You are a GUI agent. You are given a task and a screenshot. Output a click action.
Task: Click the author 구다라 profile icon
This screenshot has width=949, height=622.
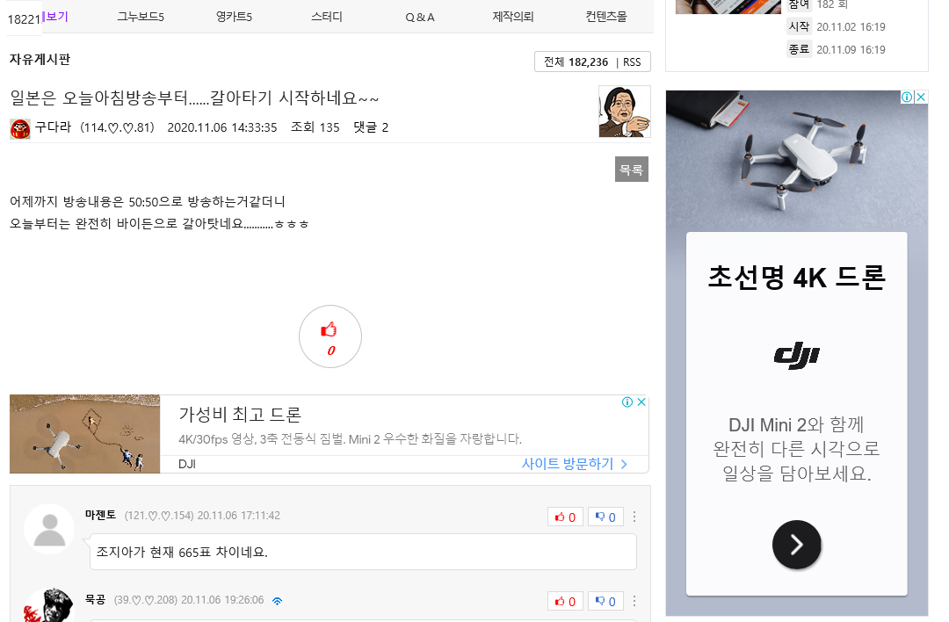pyautogui.click(x=20, y=128)
